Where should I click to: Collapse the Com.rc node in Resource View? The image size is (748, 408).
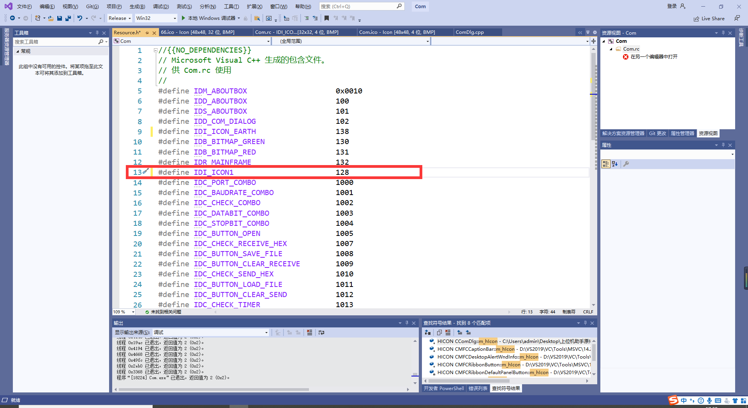tap(611, 49)
